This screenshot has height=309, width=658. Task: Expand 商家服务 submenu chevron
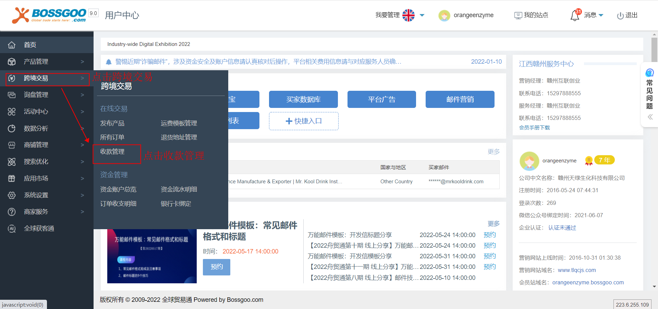[82, 212]
